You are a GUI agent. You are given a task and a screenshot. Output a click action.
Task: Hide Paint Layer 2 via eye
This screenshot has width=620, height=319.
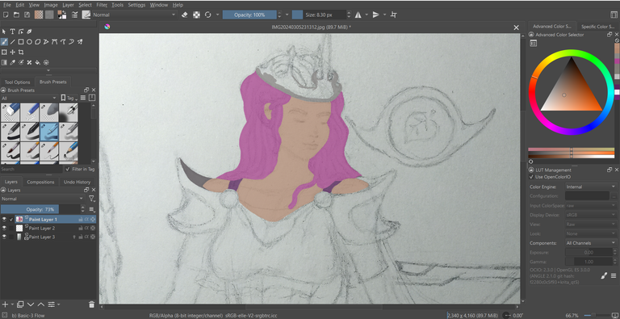(x=4, y=228)
